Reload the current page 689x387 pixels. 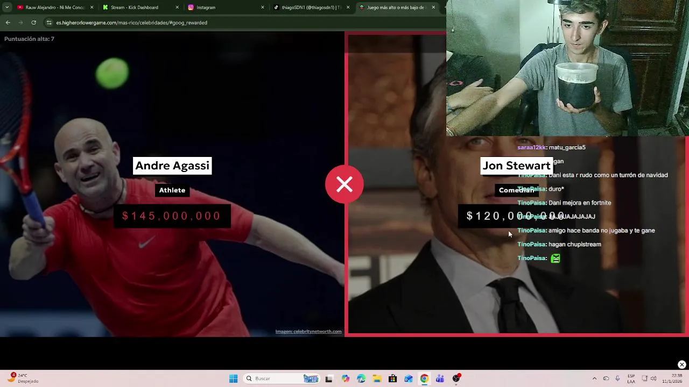pos(33,23)
